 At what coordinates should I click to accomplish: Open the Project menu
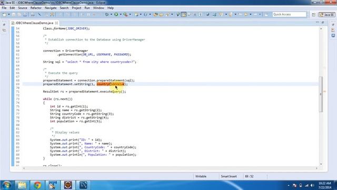[x=76, y=8]
